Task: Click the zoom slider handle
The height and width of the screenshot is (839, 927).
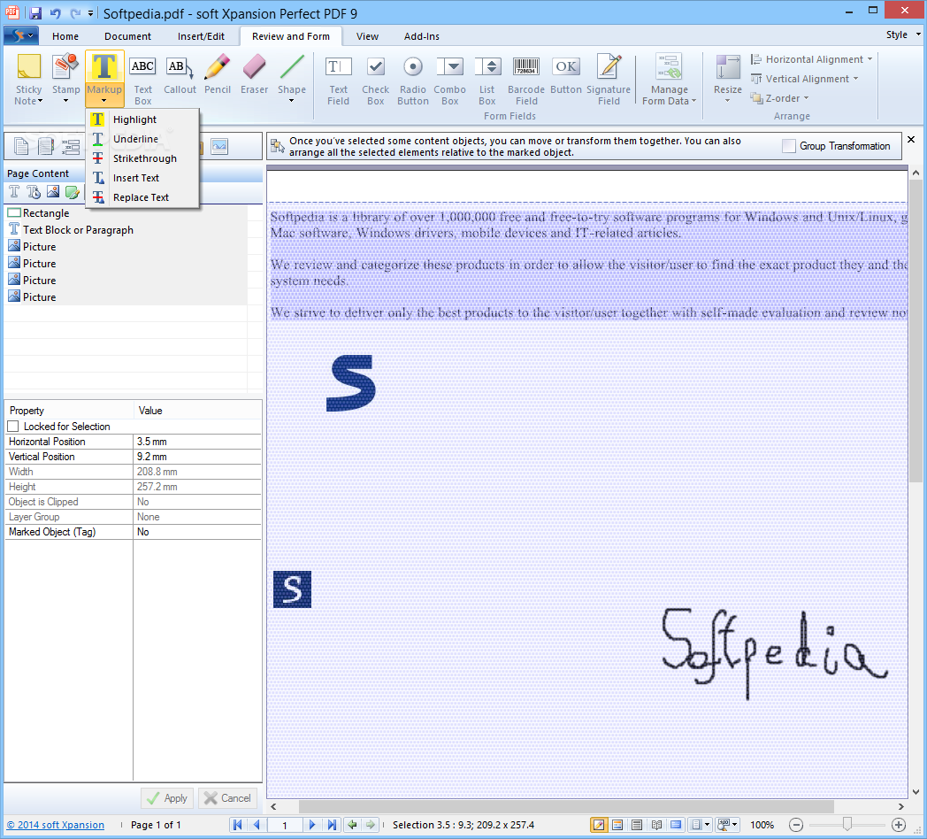Action: [847, 824]
